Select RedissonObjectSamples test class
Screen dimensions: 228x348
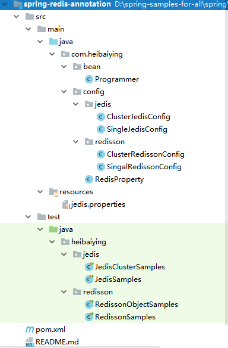136,304
